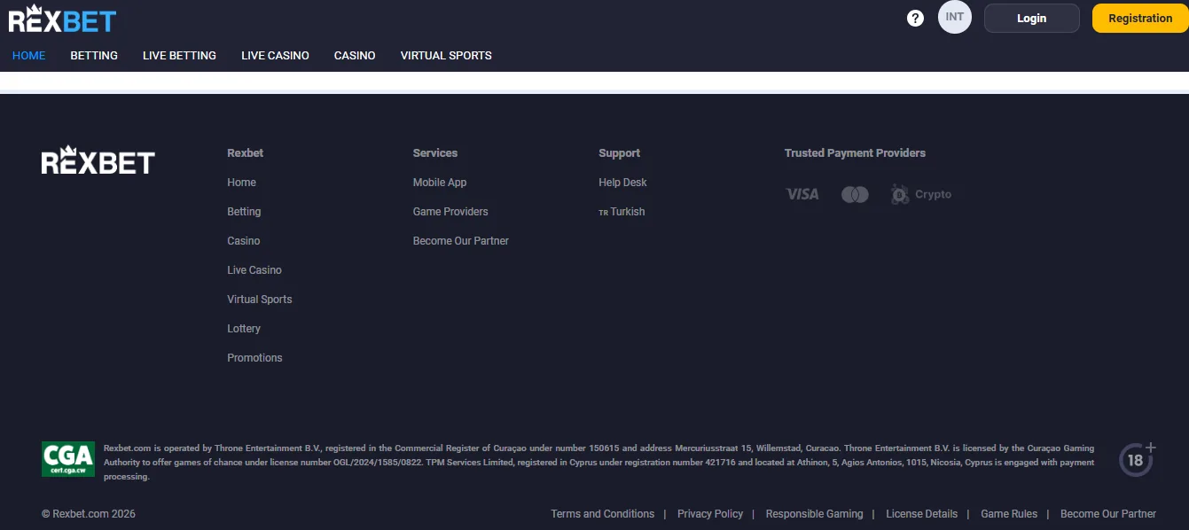Click the Visa payment icon
1189x530 pixels.
pos(802,194)
